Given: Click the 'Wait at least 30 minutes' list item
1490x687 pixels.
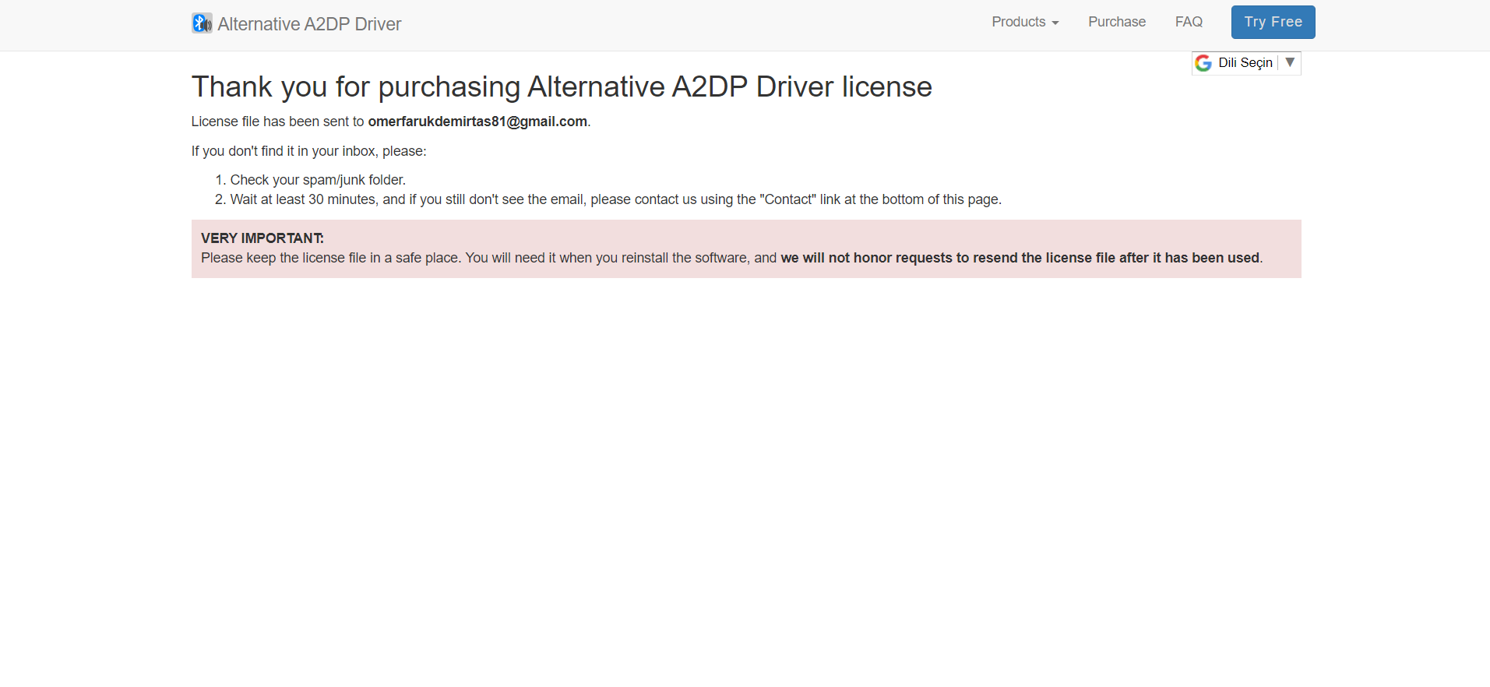Looking at the screenshot, I should tap(615, 199).
